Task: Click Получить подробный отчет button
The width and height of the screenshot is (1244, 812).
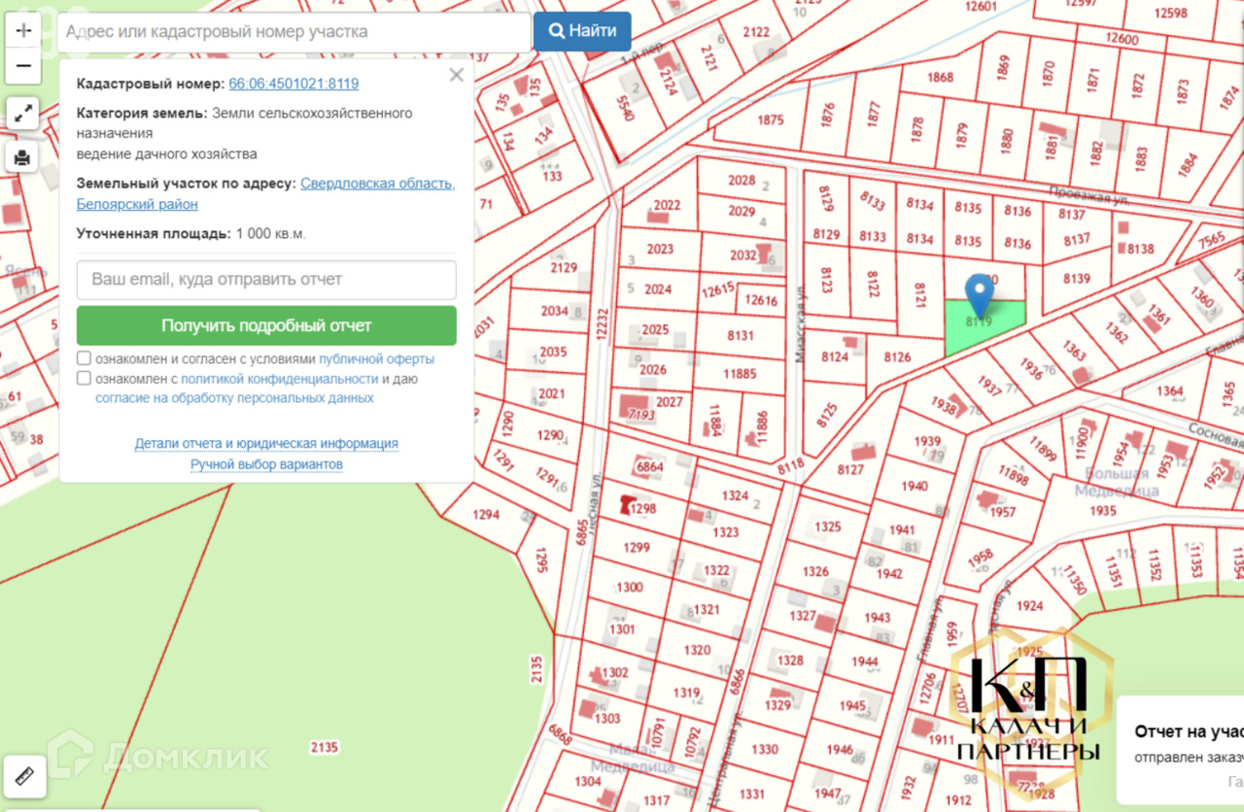Action: pos(266,325)
